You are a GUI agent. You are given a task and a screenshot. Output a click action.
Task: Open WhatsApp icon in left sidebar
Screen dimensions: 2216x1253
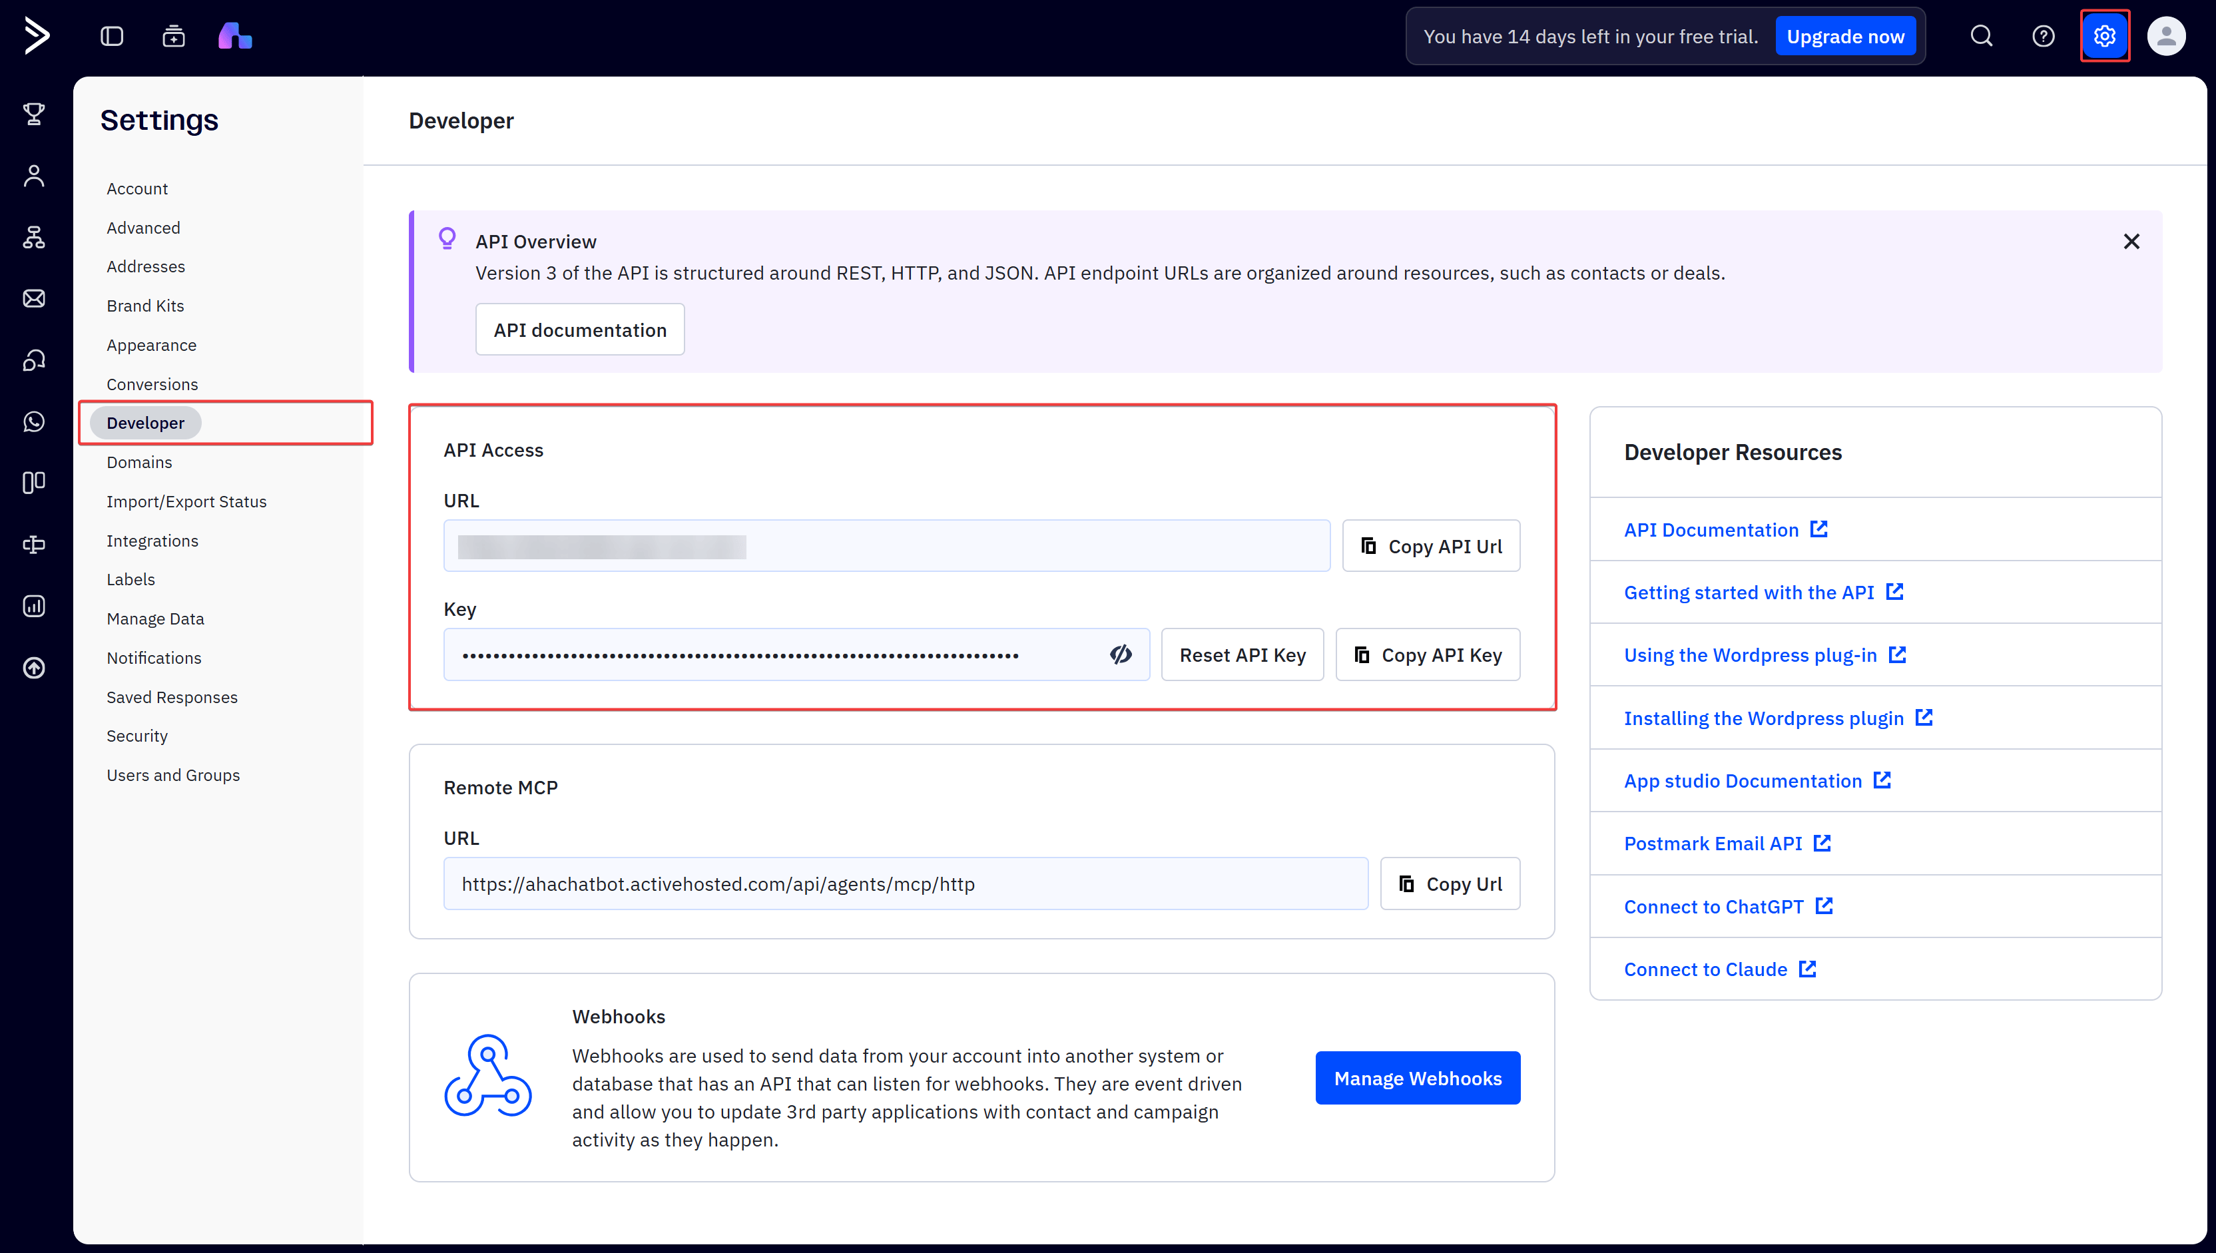pos(35,421)
